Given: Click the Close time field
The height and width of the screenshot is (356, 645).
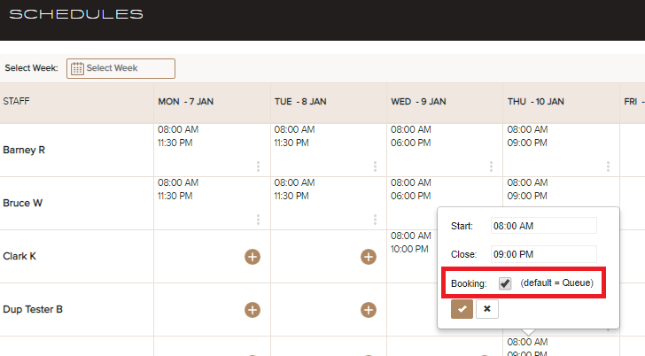Looking at the screenshot, I should (544, 253).
